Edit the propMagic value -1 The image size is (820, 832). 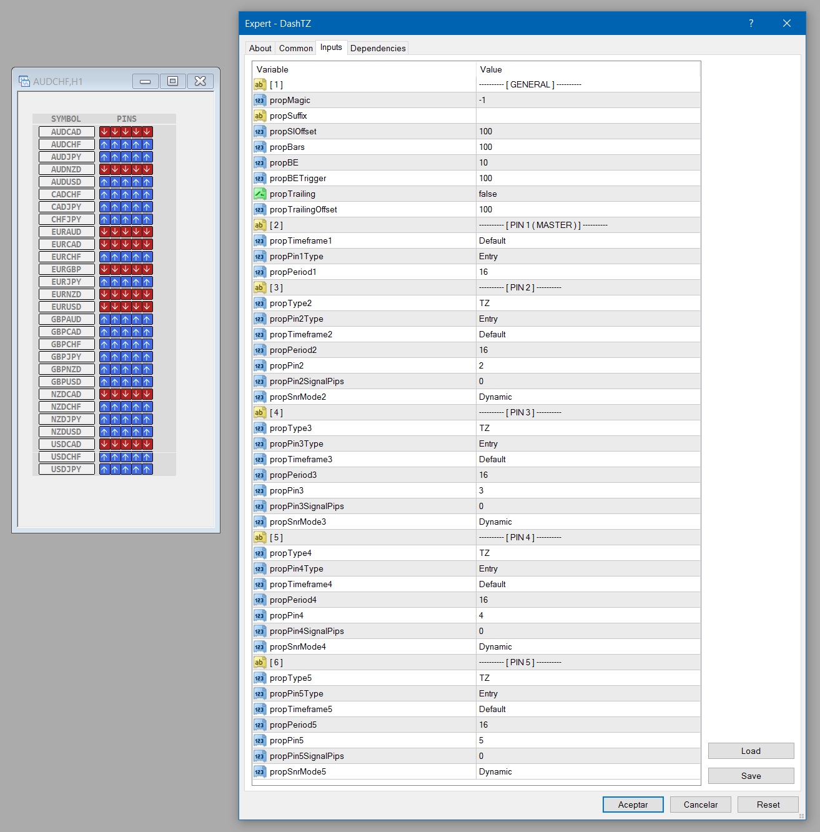coord(588,100)
